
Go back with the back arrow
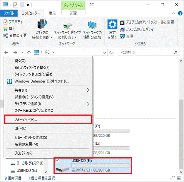point(6,52)
